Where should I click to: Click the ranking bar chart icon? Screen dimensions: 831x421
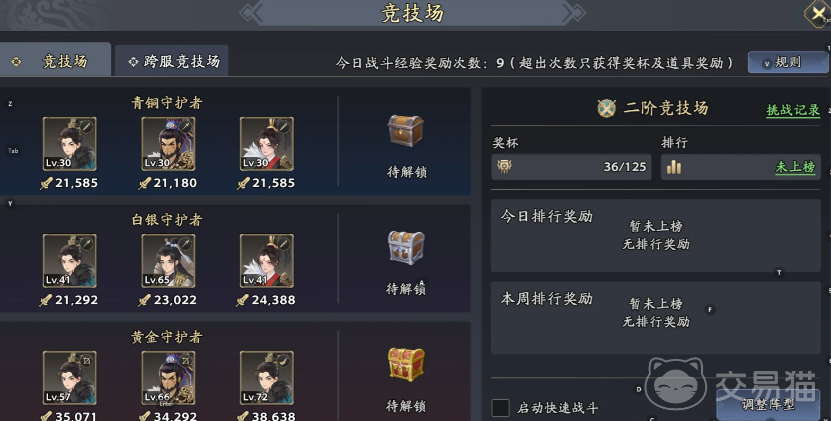[x=674, y=167]
